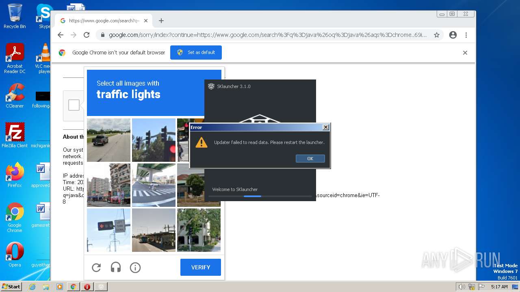Open the volume control in system tray
520x292 pixels.
tap(461, 287)
